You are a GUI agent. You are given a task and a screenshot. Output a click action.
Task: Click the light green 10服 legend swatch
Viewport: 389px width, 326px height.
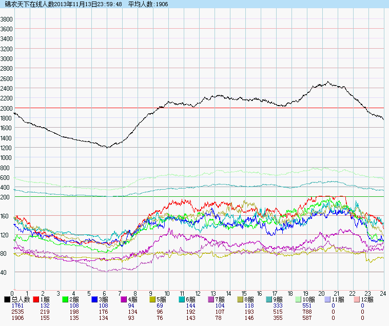[x=299, y=299]
